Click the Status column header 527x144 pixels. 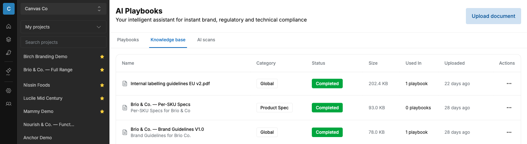click(x=318, y=63)
